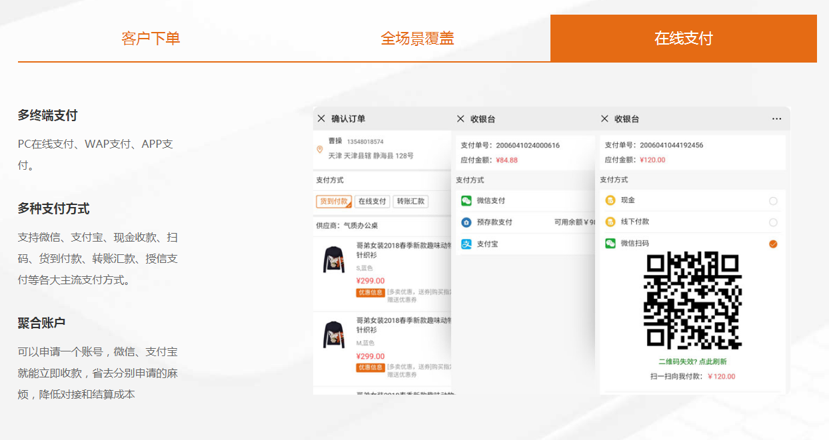
Task: Click the blue 预存款支付 icon
Action: coord(466,222)
